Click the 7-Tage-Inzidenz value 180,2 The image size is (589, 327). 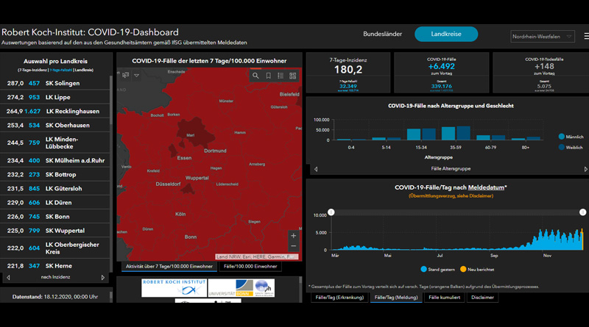(x=348, y=69)
